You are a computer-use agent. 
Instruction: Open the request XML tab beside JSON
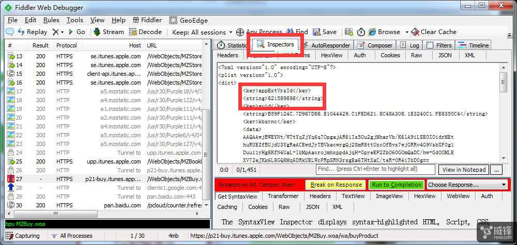pos(469,55)
